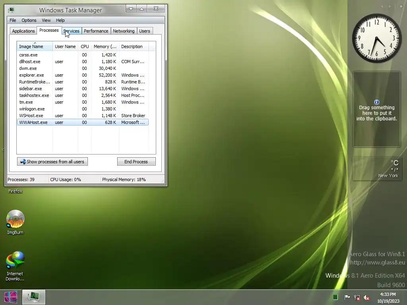407x305 pixels.
Task: Click the network tray icon
Action: coord(357,297)
